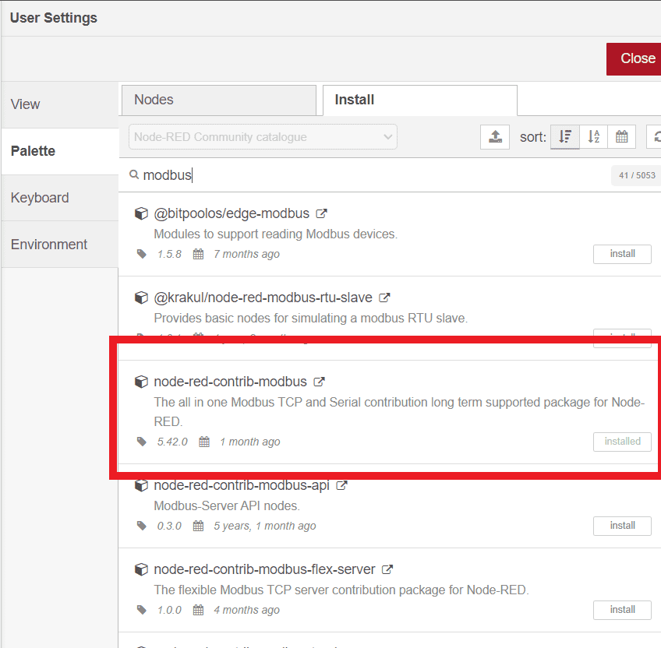The height and width of the screenshot is (648, 661).
Task: Open external link for node-red-modbus-rtu-slave
Action: point(384,298)
